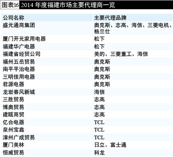Select the 福州五岳贸易 row
This screenshot has height=157, width=173.
coord(87,62)
